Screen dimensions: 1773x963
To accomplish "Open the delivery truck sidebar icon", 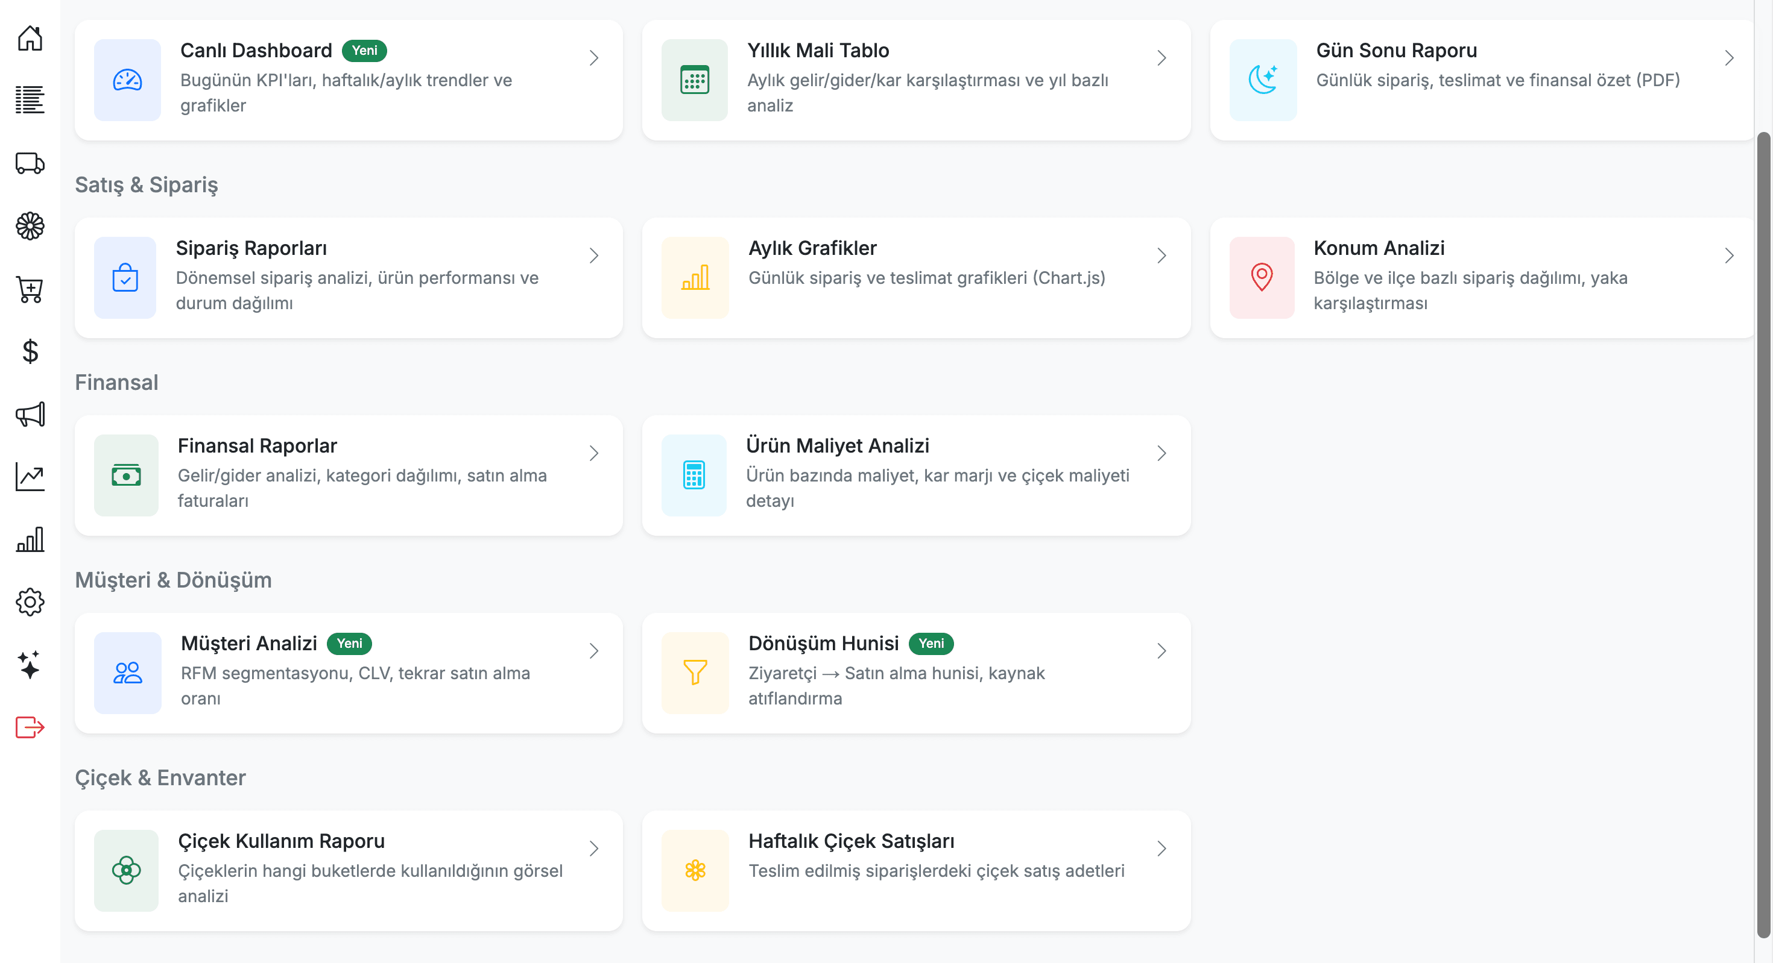I will click(x=30, y=163).
